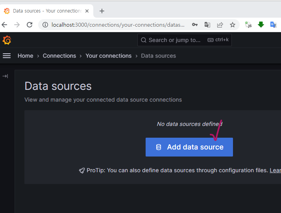The image size is (281, 213).
Task: View site information icon in address bar
Action: click(45, 25)
